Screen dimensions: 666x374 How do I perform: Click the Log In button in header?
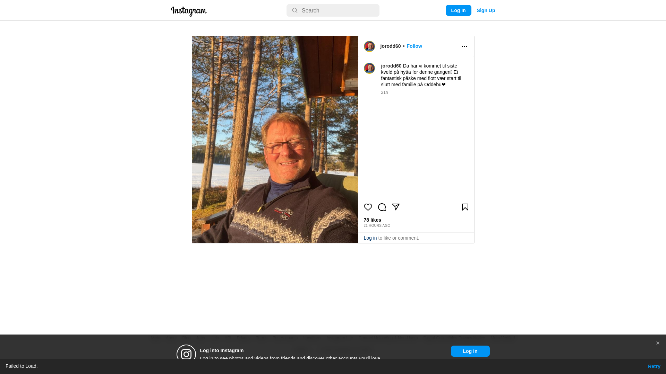tap(458, 10)
